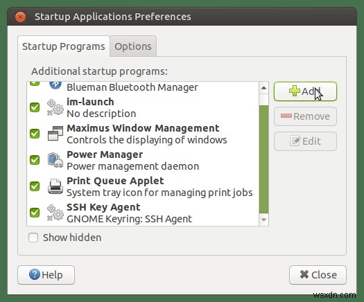This screenshot has height=302, width=364.
Task: Click the list scrollbar up arrow
Action: 263,88
